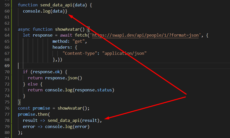
Task: Click the await keyword on line 64
Action: pos(66,35)
